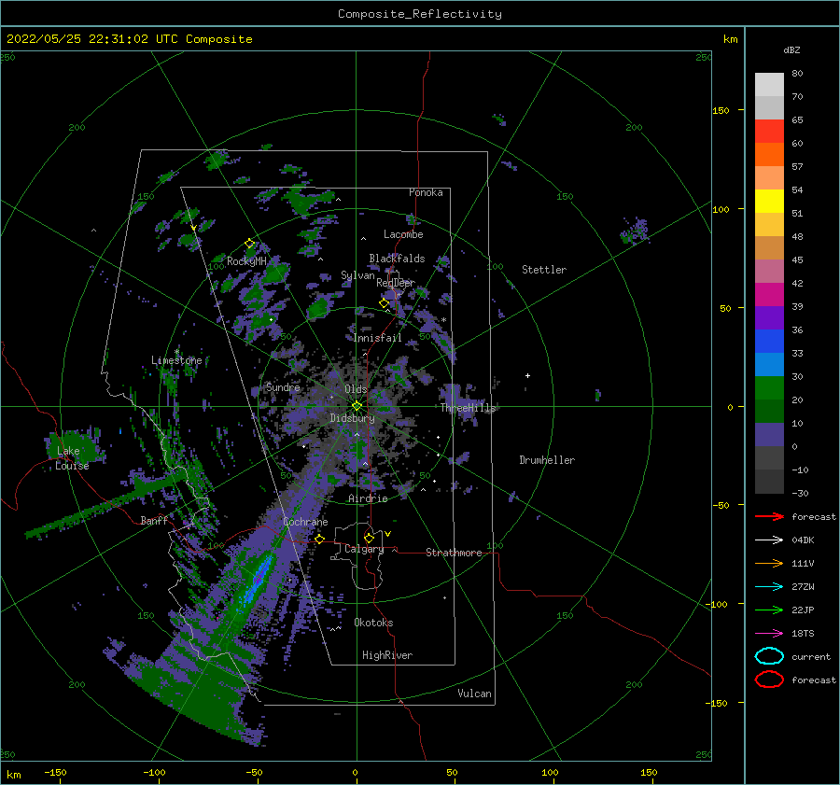The image size is (840, 785).
Task: Click the white plus marker east of ThreeHills
Action: coord(527,375)
